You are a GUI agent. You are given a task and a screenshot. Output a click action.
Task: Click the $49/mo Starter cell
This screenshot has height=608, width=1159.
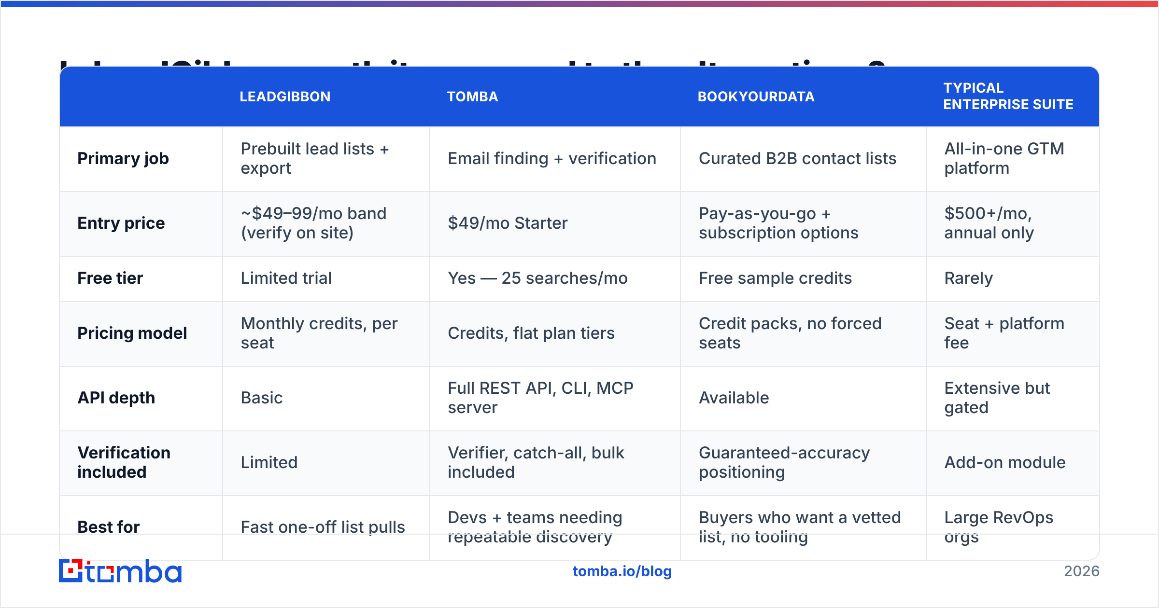[508, 223]
